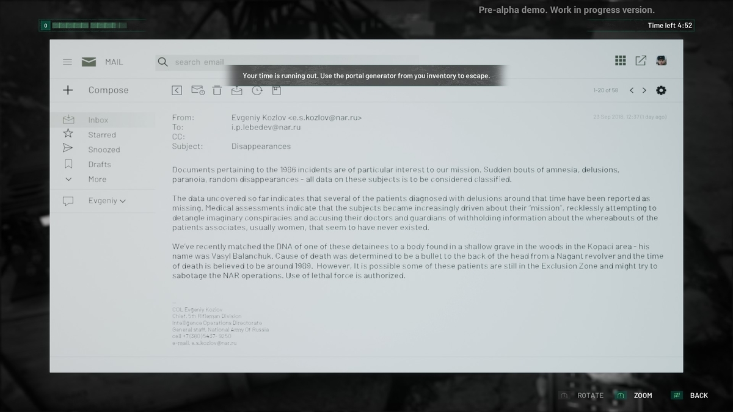Go to next page of emails

coord(644,90)
